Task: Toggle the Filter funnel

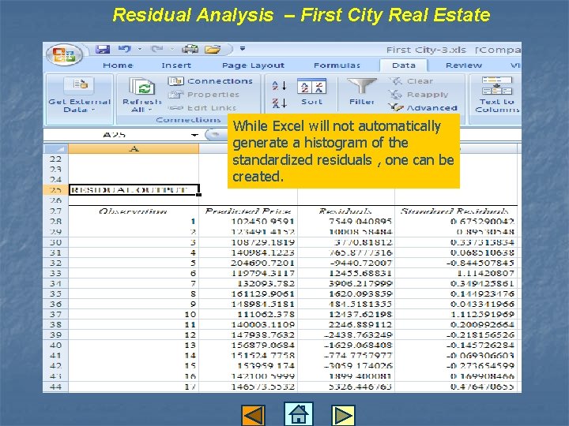Action: (x=362, y=92)
